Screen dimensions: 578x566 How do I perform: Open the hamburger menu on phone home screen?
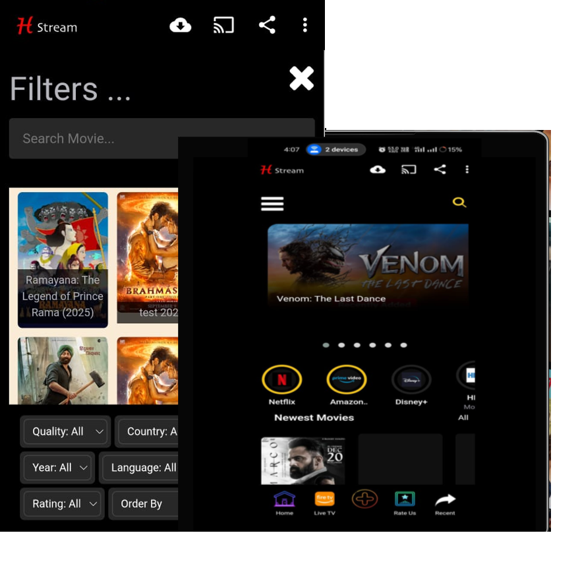[x=272, y=204]
